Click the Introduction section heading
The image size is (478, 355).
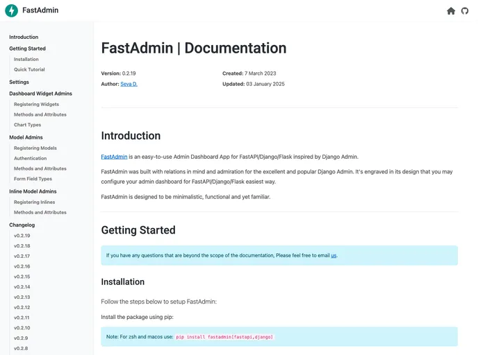(x=131, y=136)
